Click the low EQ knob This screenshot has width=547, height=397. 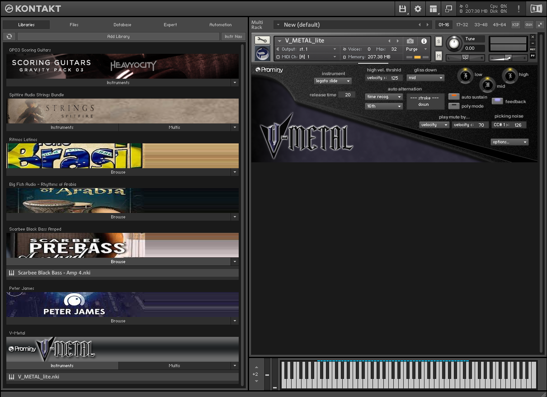[x=465, y=76]
